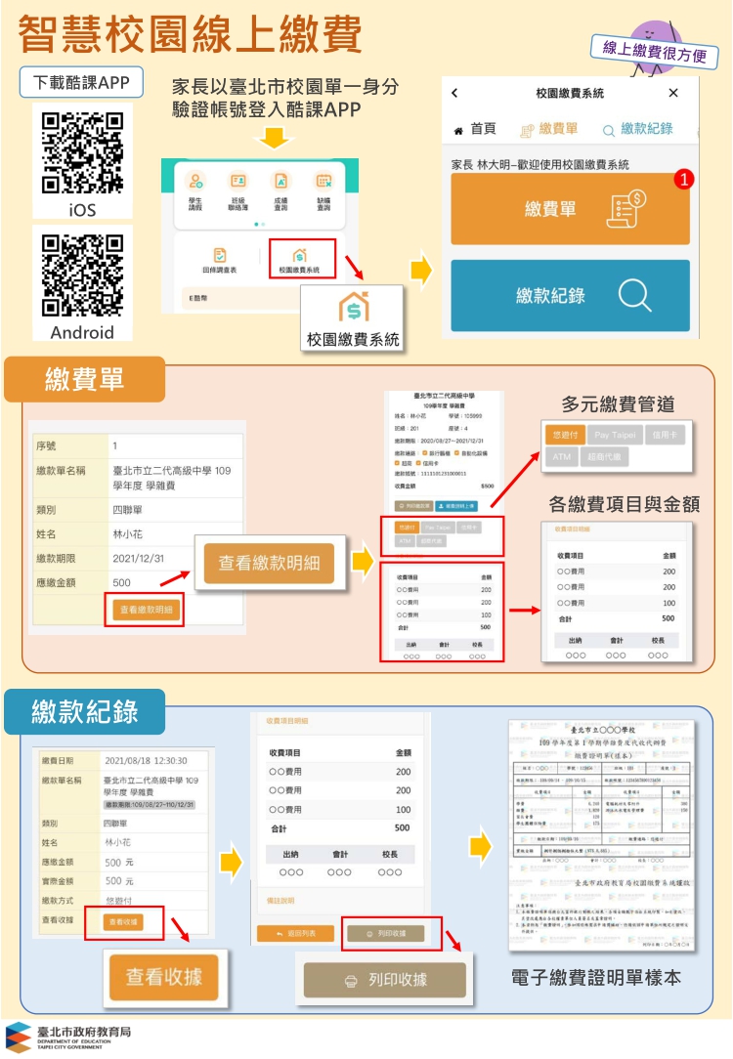The width and height of the screenshot is (733, 1059).
Task: Pick the enlarged 超商代繳 payment option
Action: click(605, 456)
